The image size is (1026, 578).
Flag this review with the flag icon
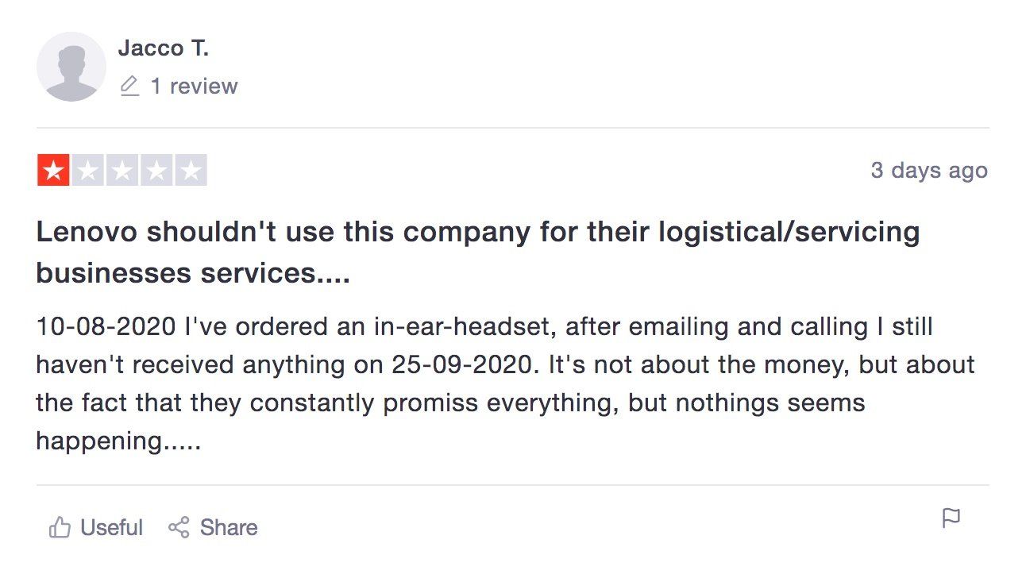(951, 518)
